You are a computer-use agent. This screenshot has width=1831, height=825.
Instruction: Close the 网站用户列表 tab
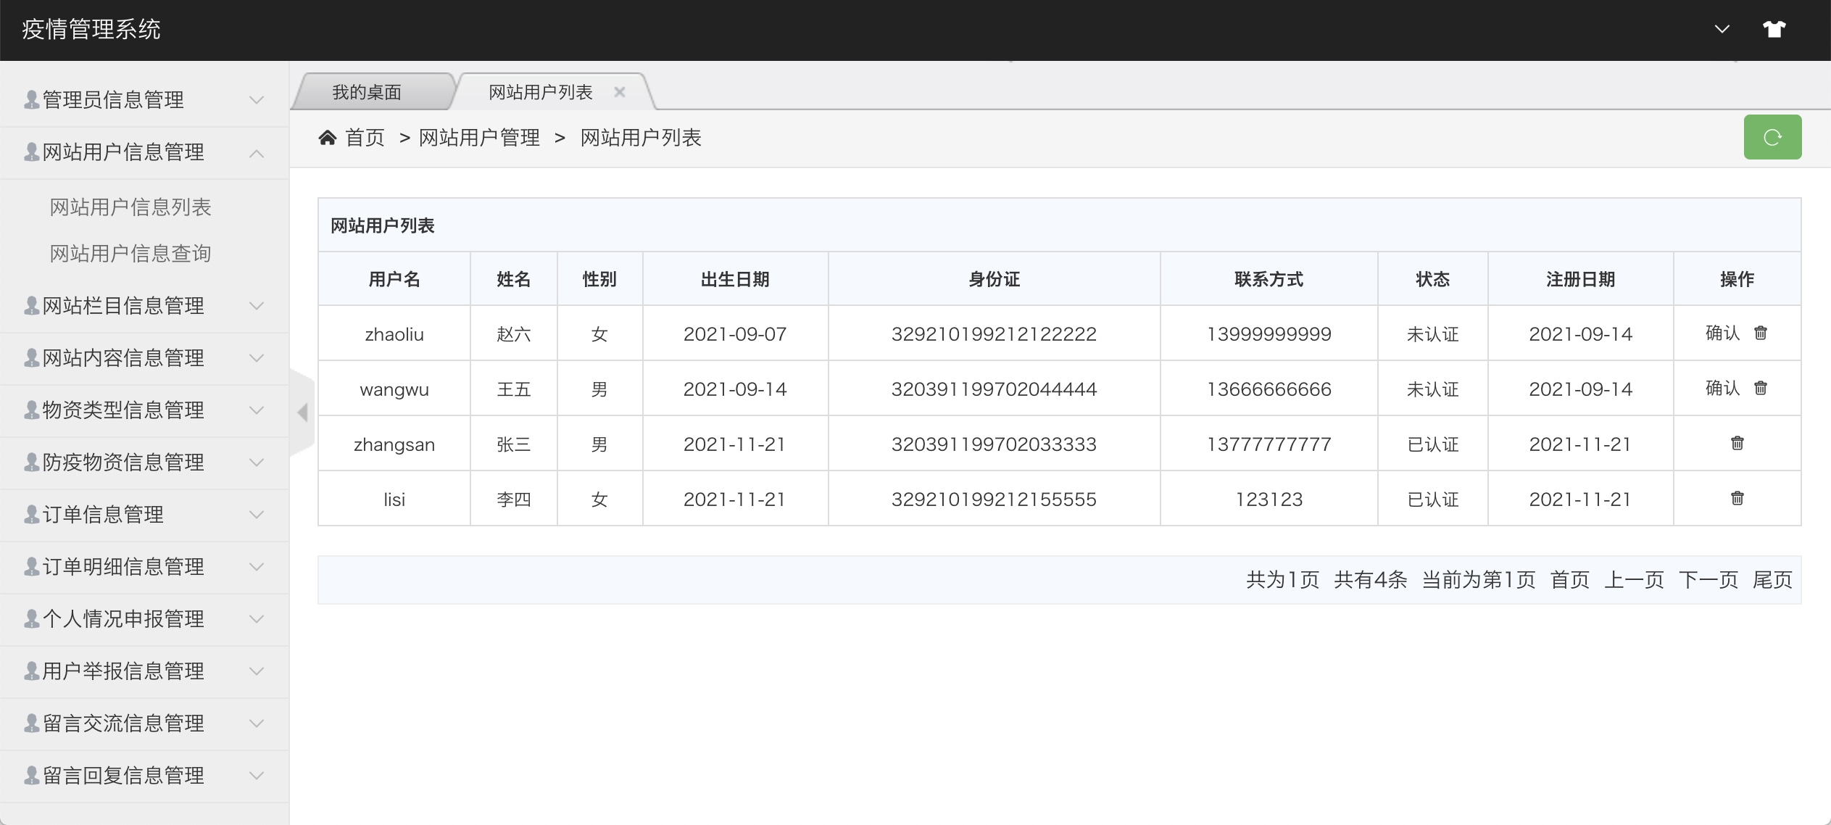620,92
